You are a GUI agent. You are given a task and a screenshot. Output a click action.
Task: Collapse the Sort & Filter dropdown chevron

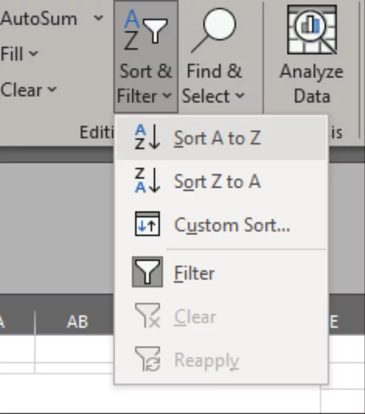coord(167,96)
